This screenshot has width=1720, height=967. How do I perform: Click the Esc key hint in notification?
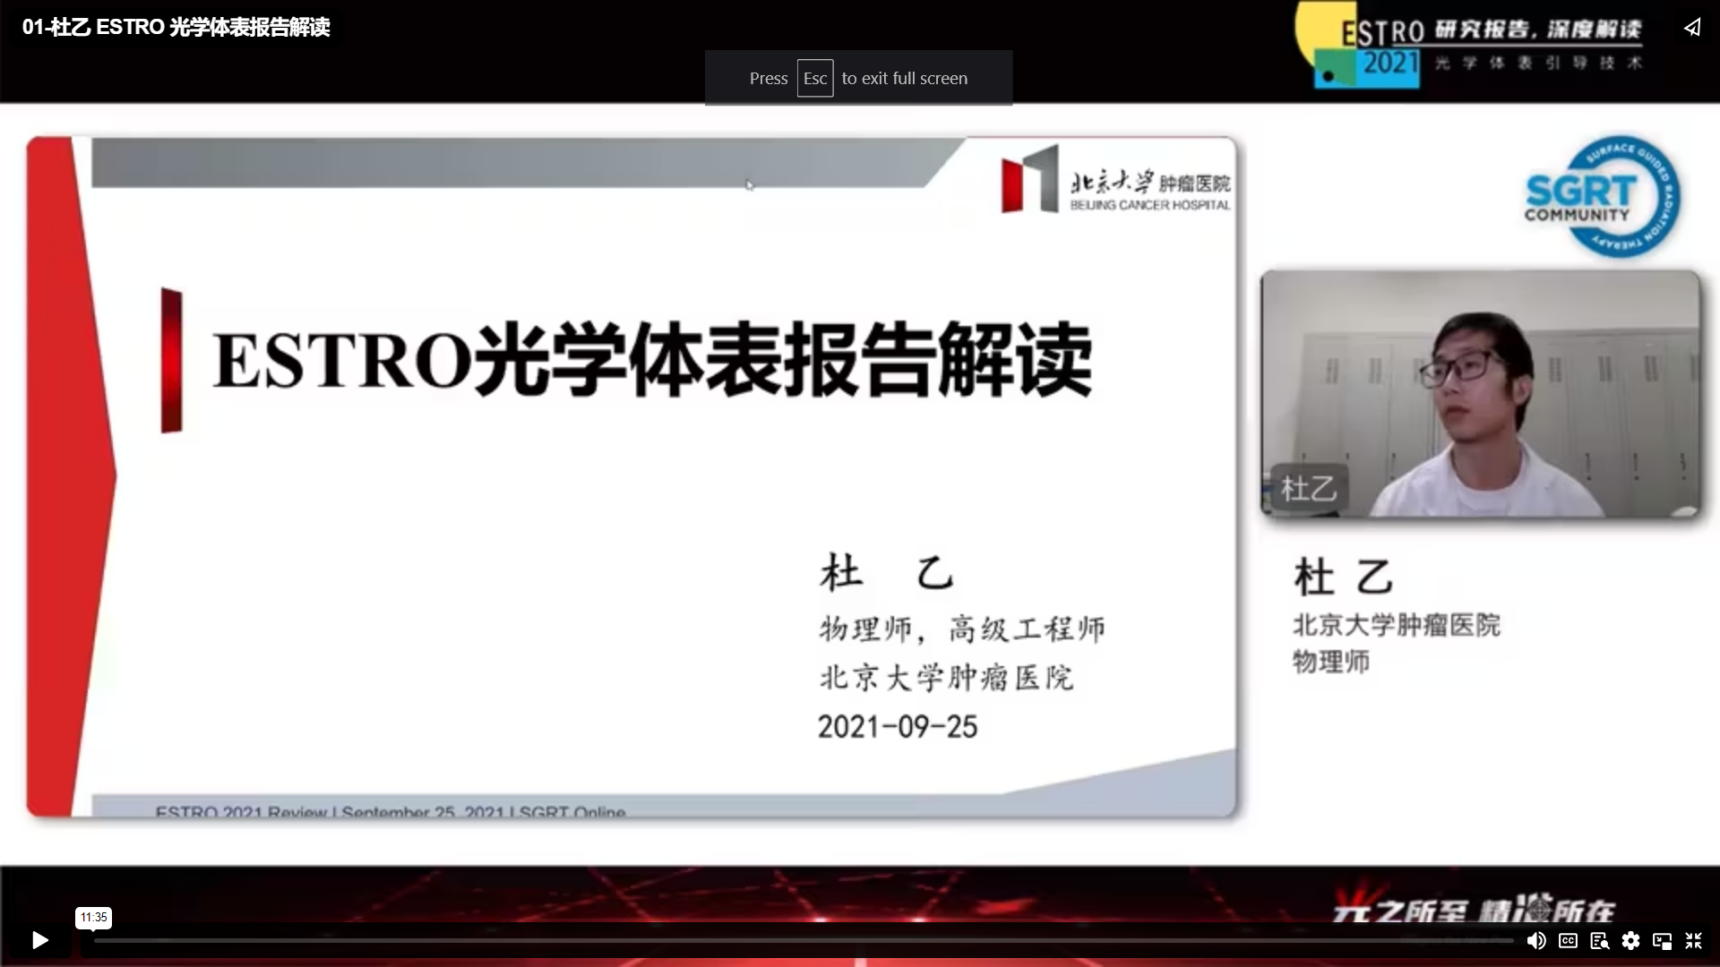(x=814, y=78)
